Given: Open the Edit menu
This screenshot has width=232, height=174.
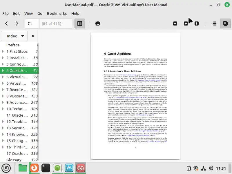Looking at the screenshot, I should 16,13.
